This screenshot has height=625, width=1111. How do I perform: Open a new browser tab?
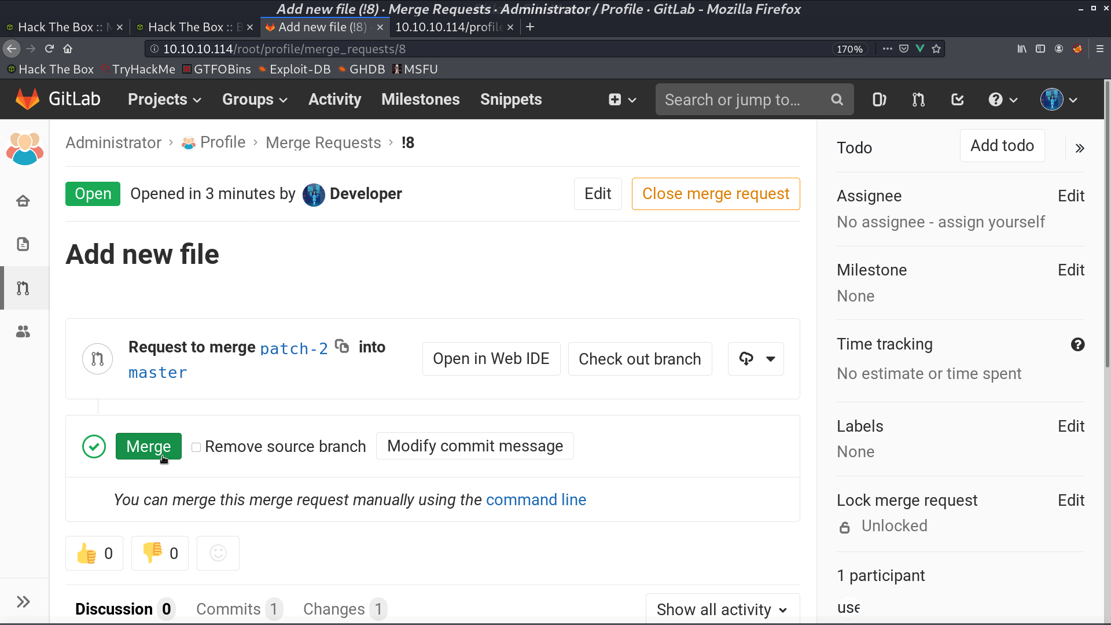pyautogui.click(x=529, y=27)
